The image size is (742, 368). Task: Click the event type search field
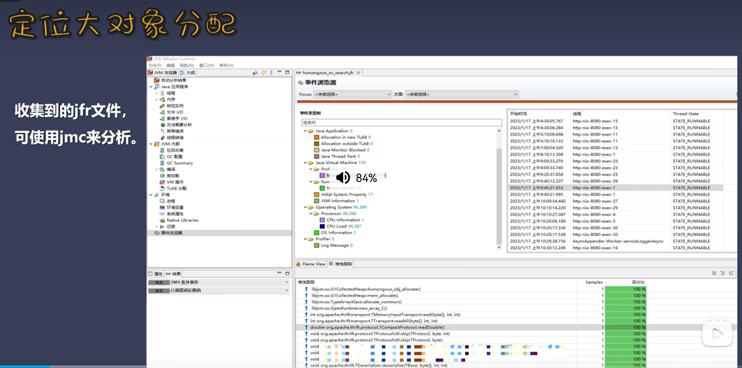401,123
